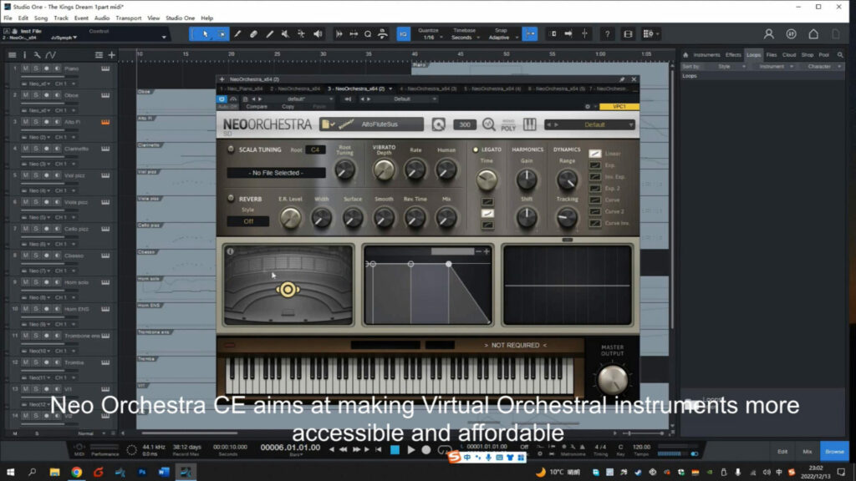Add a new track with plus icon
The image size is (856, 481).
pos(111,55)
